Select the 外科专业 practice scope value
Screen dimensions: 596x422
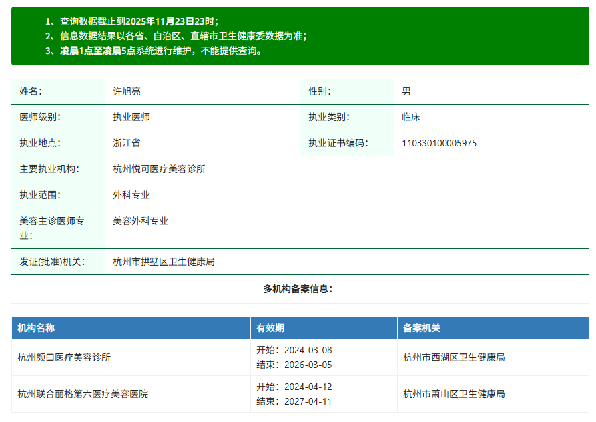(131, 195)
